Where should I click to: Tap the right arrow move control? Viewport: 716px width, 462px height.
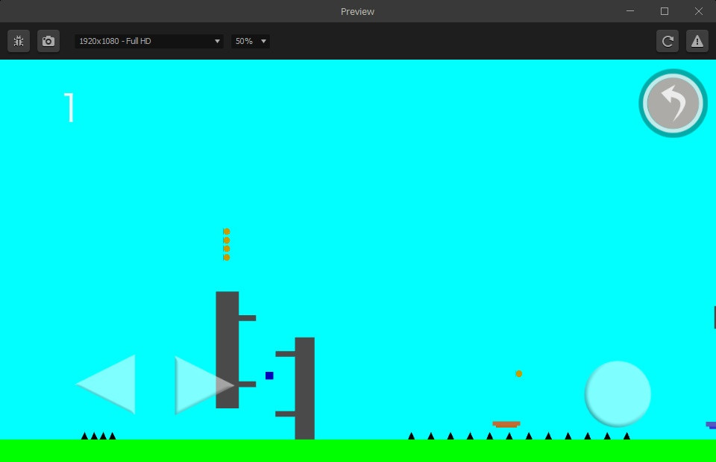[x=204, y=385]
